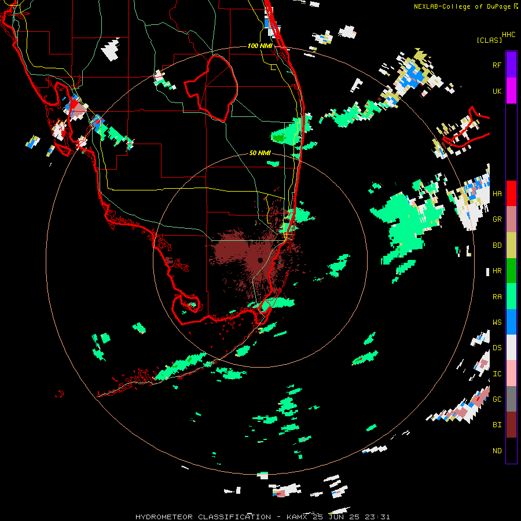Click the 100 NMI range ring label
Viewport: 521px width, 521px height.
point(260,46)
